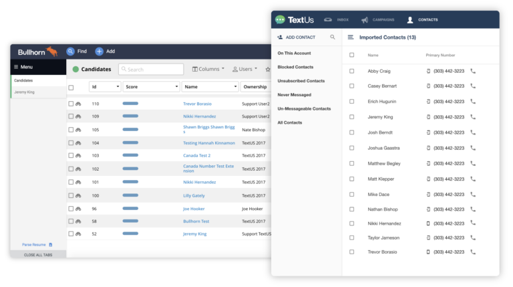513x287 pixels.
Task: Check the box for candidate 110
Action: click(x=71, y=104)
